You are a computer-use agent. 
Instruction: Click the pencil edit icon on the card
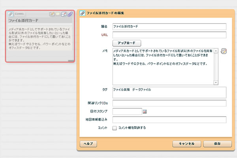click(52, 14)
